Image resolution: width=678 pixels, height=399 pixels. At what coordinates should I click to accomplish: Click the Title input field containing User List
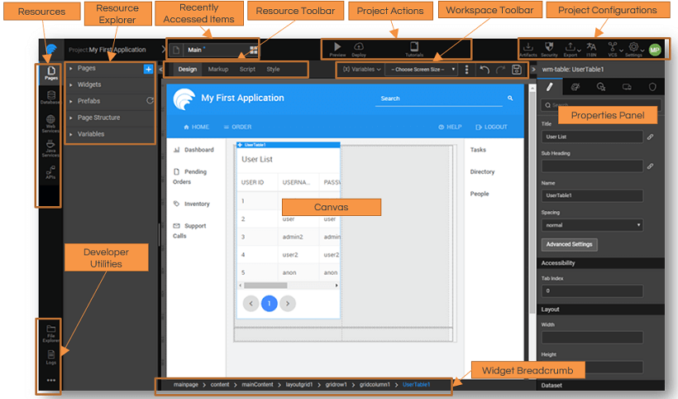tap(592, 136)
